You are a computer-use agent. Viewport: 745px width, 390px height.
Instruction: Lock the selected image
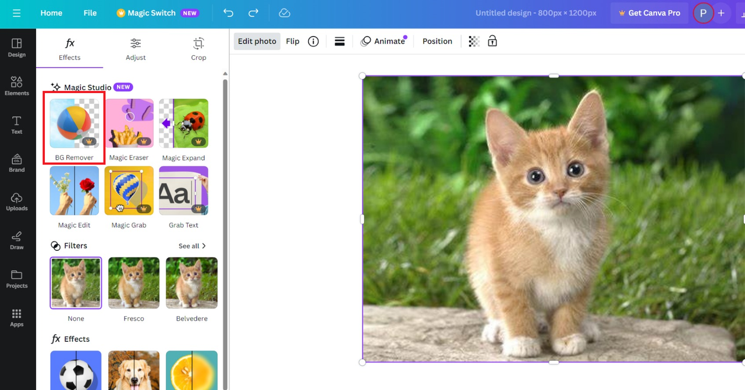point(492,41)
